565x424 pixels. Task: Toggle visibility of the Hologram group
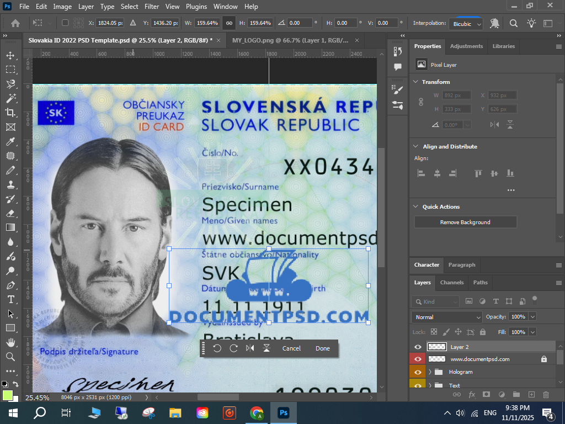418,372
